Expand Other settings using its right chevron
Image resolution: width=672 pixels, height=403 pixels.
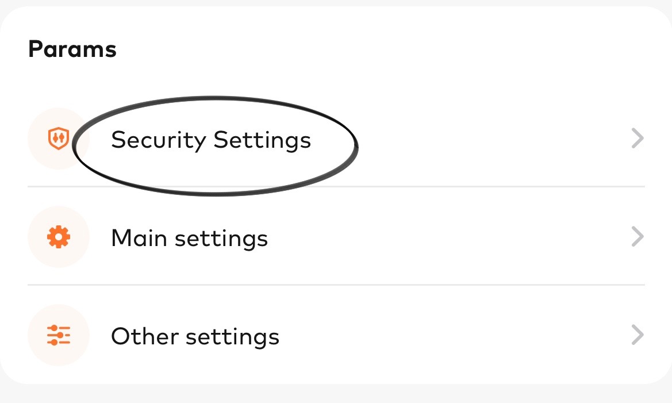pyautogui.click(x=637, y=335)
